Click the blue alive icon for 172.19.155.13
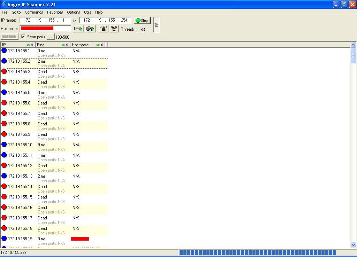Image resolution: width=357 pixels, height=257 pixels. click(x=4, y=176)
